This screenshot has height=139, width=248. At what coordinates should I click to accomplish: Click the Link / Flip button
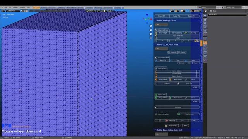(x=192, y=33)
